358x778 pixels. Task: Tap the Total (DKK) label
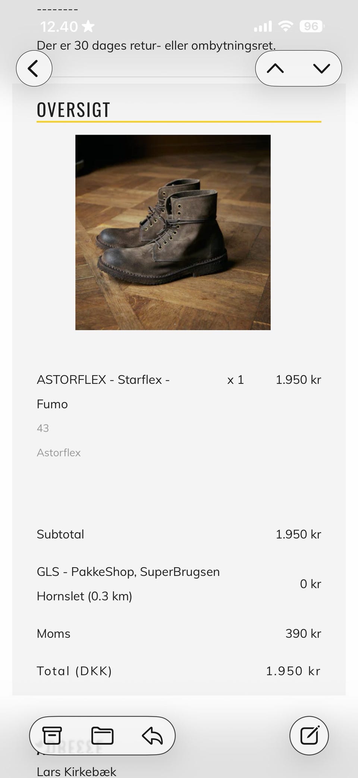(74, 671)
